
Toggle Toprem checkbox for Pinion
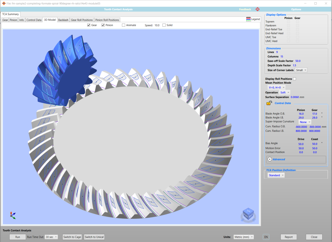[x=288, y=22]
